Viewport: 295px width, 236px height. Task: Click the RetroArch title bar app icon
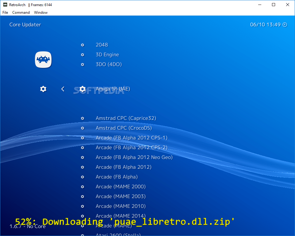5,5
